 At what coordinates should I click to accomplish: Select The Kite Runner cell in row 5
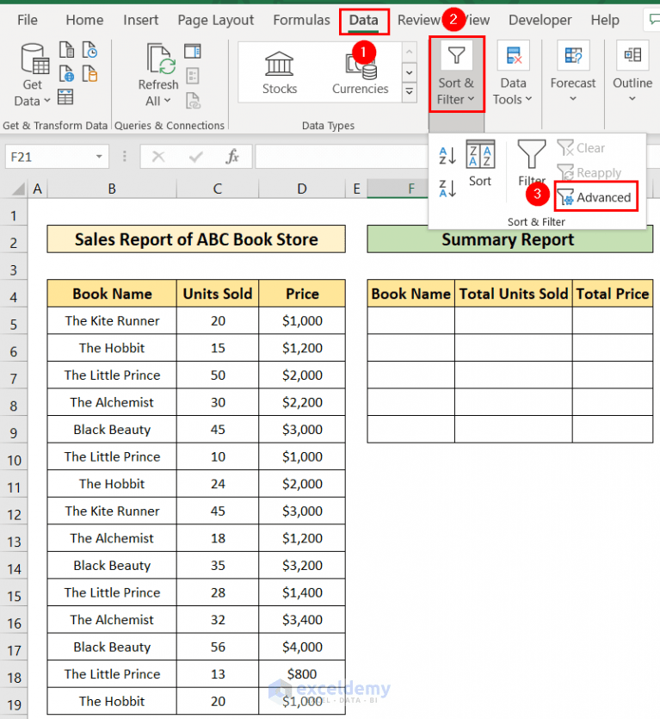coord(112,320)
